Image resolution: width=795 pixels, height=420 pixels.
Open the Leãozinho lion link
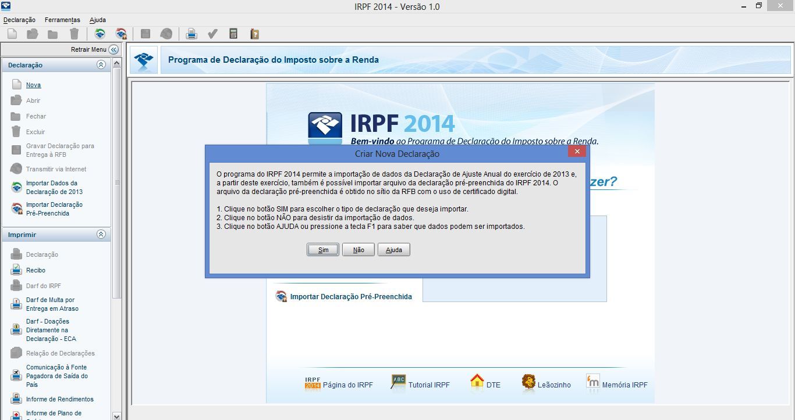pos(528,382)
